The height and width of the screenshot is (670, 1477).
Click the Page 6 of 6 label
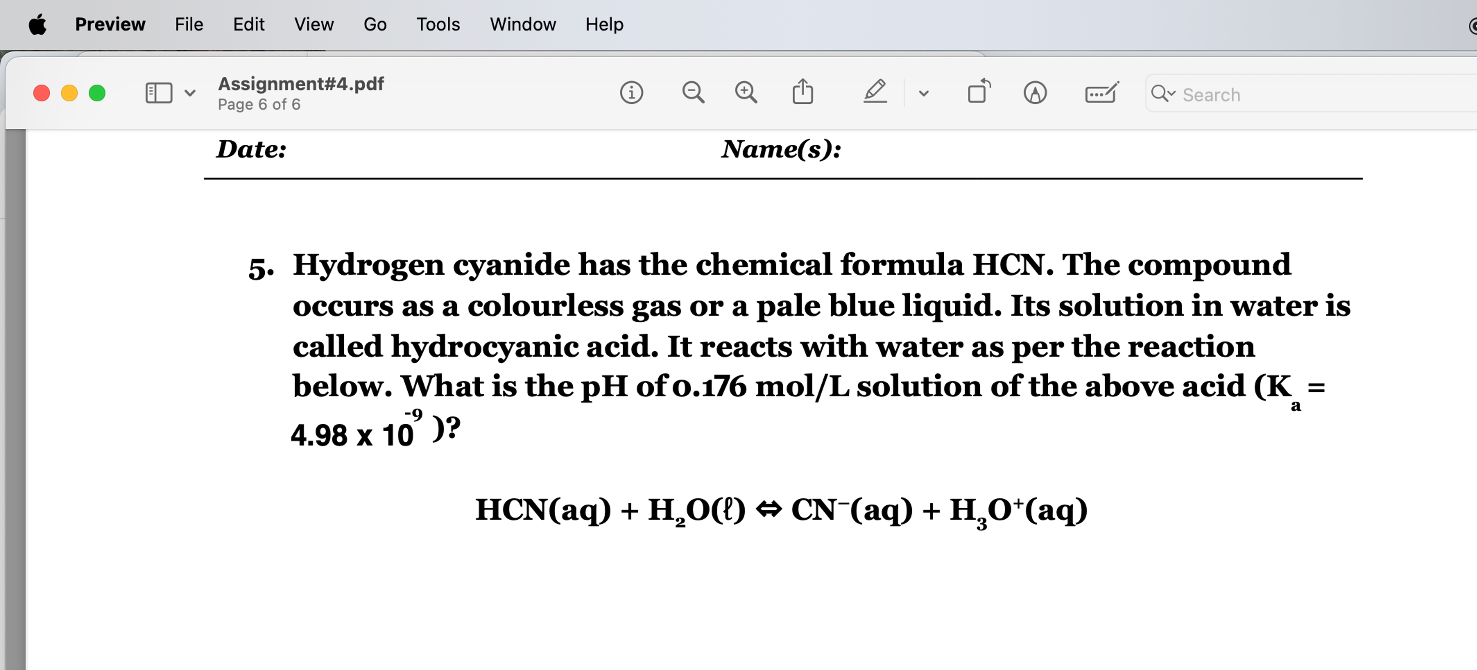259,104
